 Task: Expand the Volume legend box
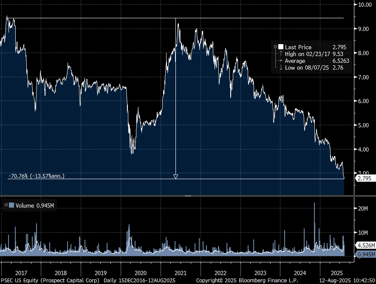[x=6, y=205]
